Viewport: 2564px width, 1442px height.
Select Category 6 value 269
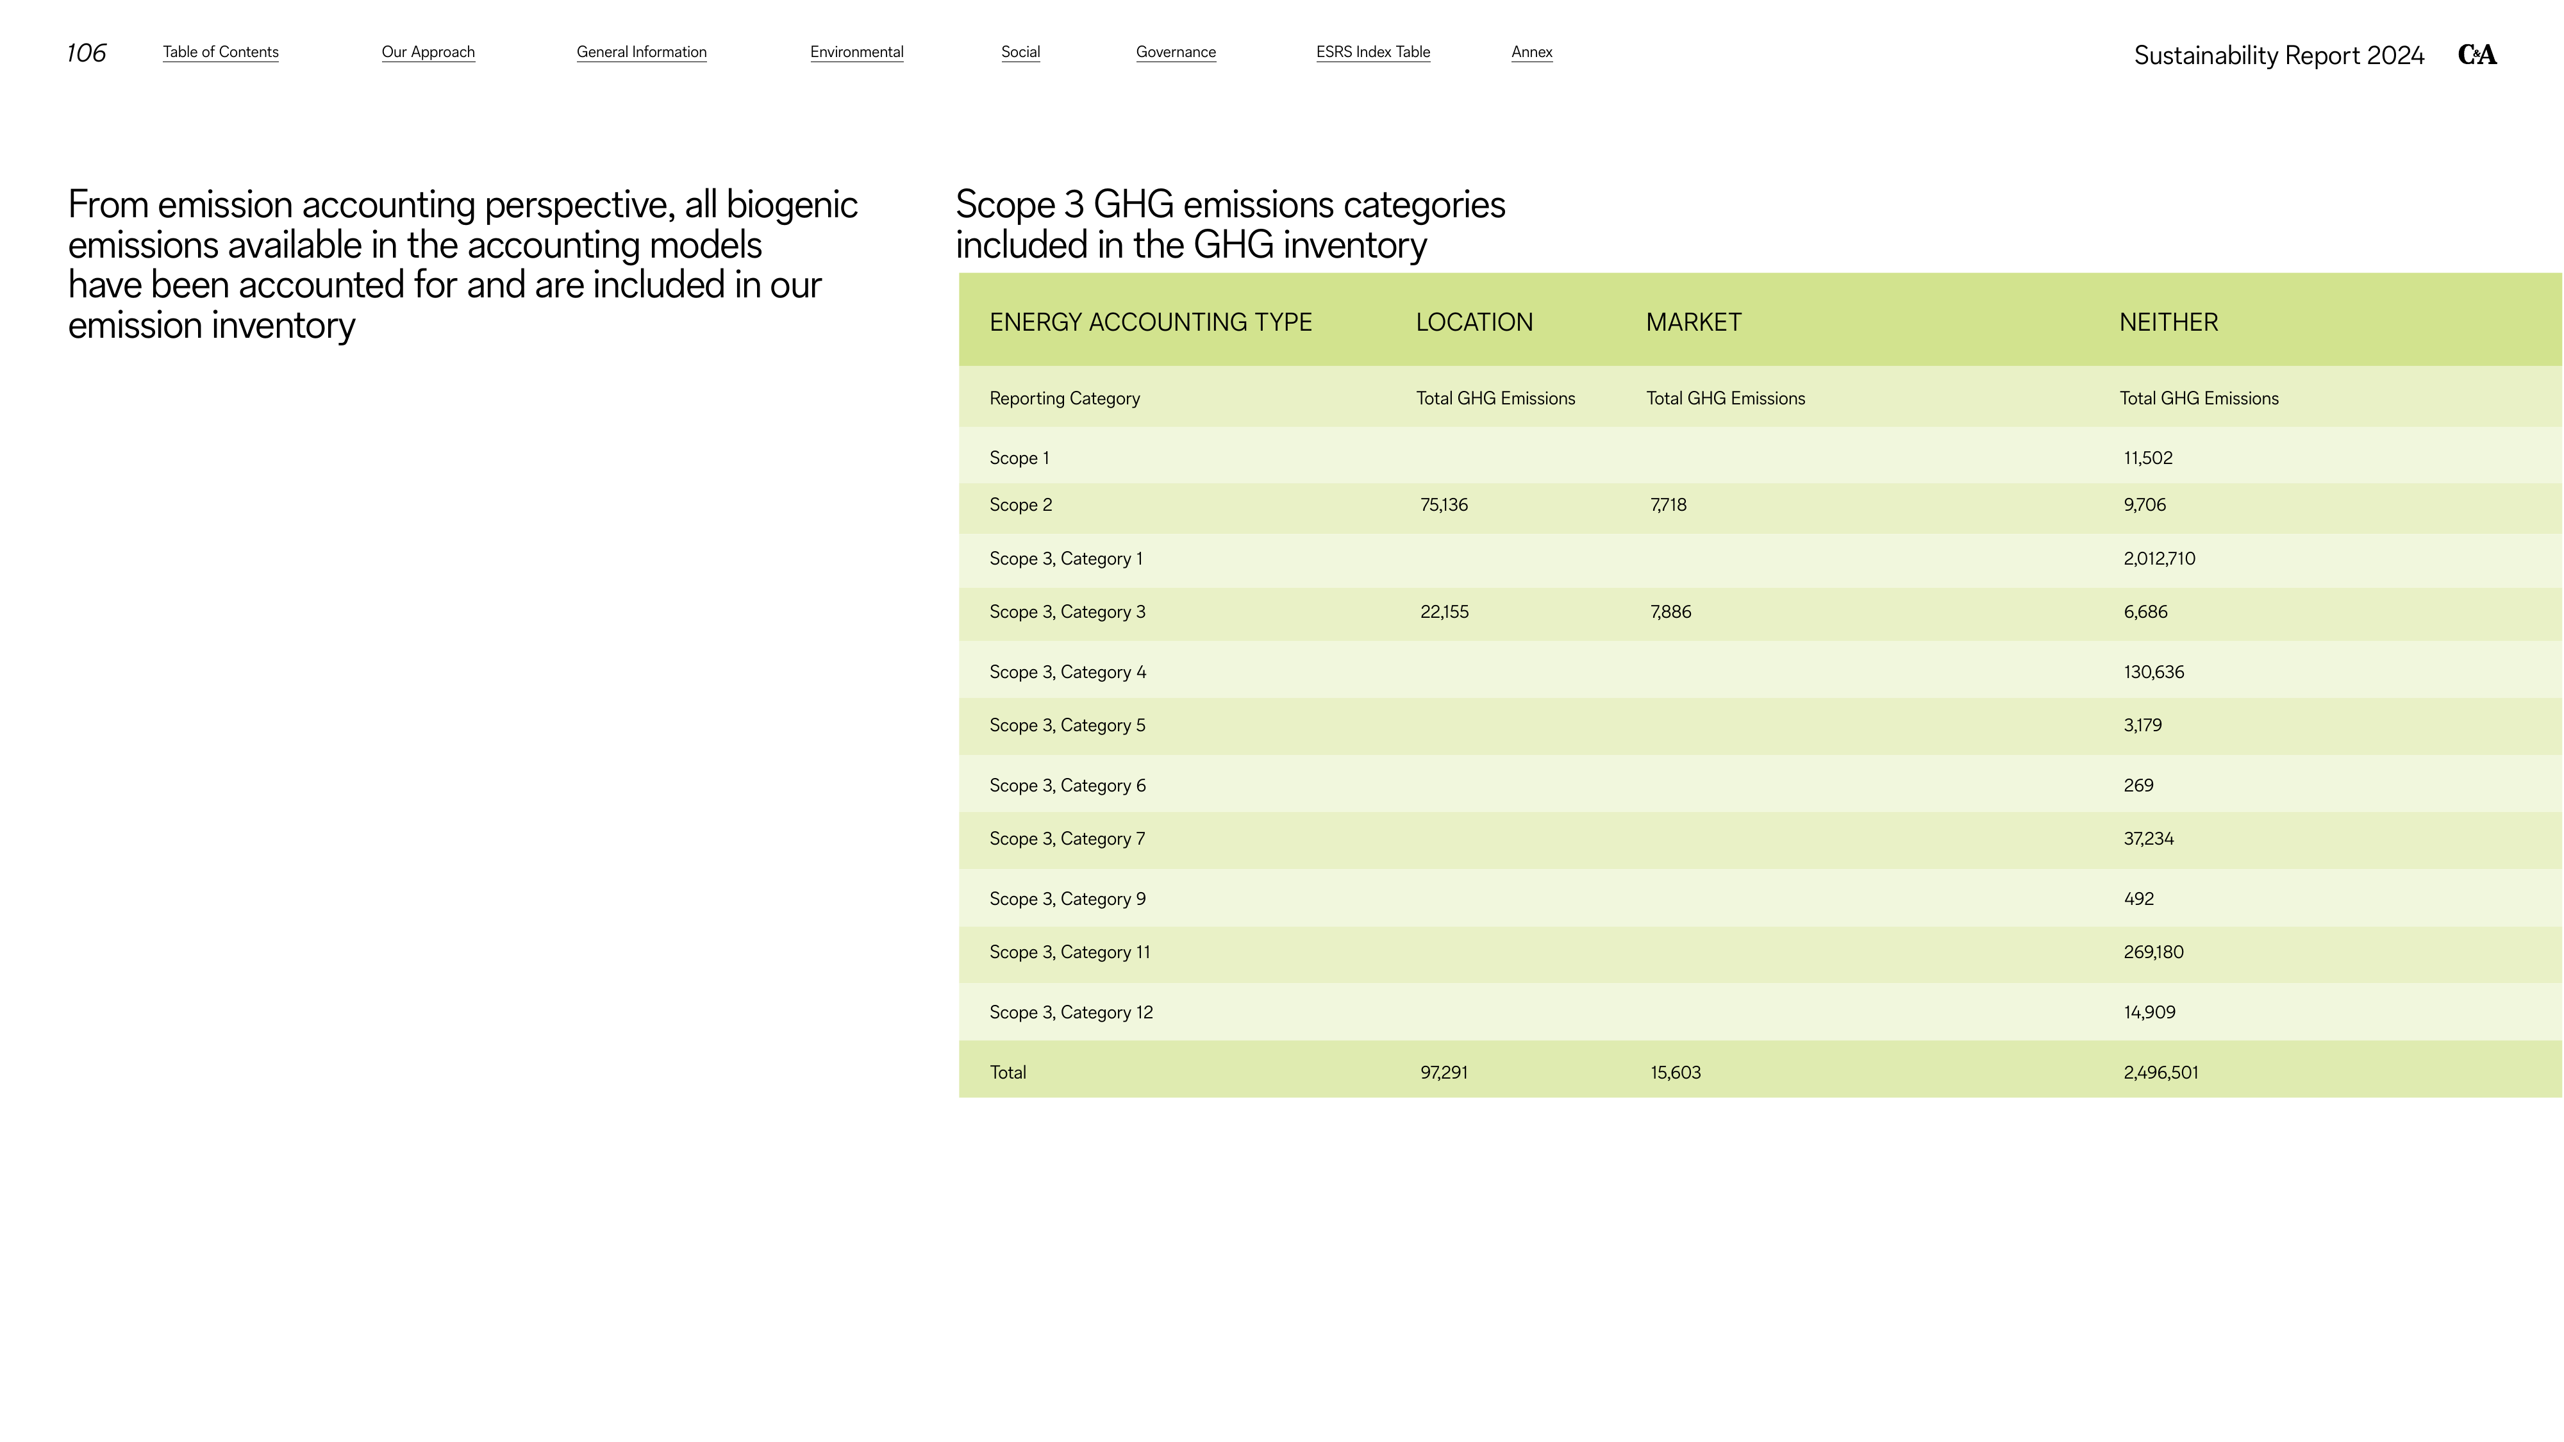2138,786
